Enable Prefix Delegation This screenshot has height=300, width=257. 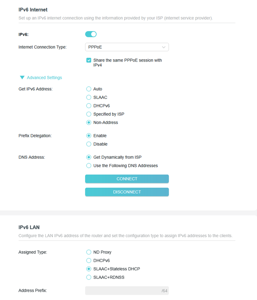click(x=89, y=136)
